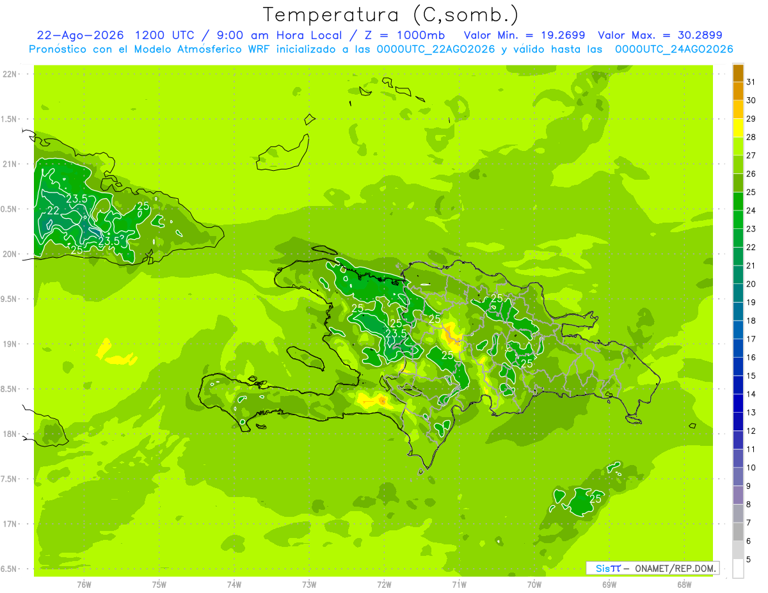
Task: Click the longitude label '72W'
Action: (x=384, y=585)
